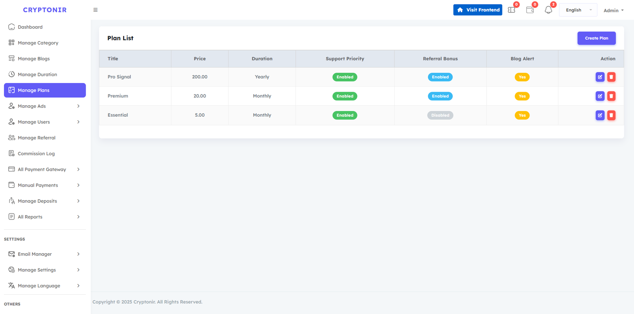Open Manage Blogs in the sidebar

[x=34, y=59]
